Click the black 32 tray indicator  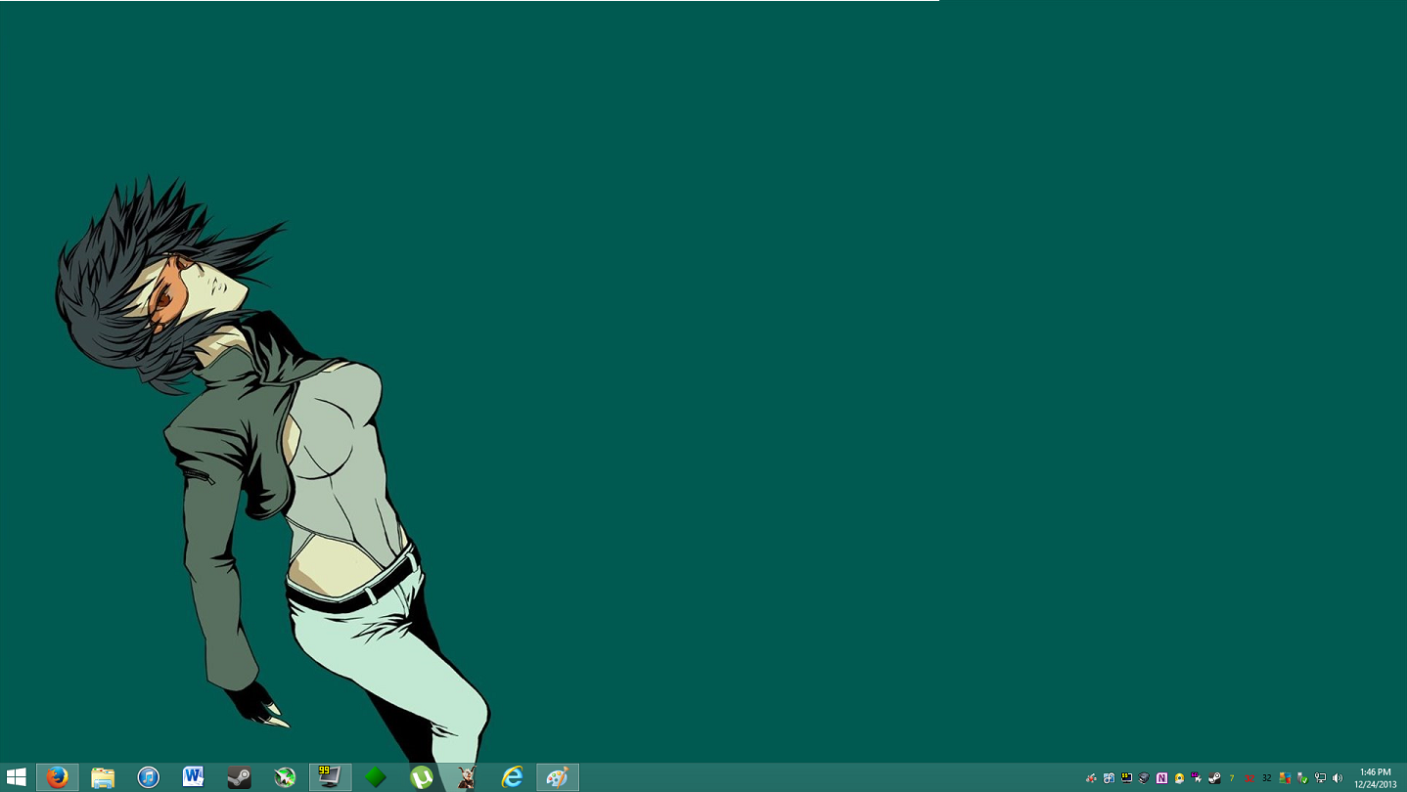[x=1267, y=778]
